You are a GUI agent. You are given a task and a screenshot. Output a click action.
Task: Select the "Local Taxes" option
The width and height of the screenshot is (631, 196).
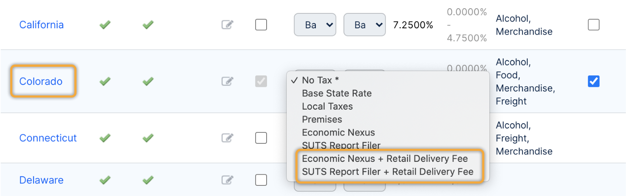pos(327,106)
